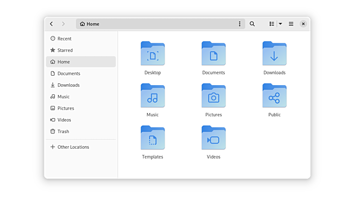Select Recent in the sidebar
355x199 pixels.
point(64,39)
